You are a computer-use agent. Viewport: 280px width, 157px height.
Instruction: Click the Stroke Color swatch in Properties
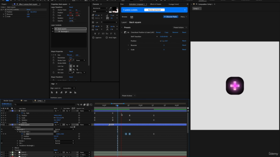[x=70, y=60]
